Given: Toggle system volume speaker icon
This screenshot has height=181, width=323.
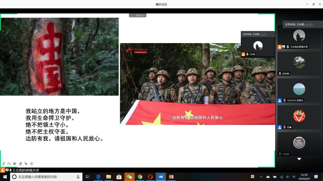Looking at the screenshot, I should pos(288,177).
